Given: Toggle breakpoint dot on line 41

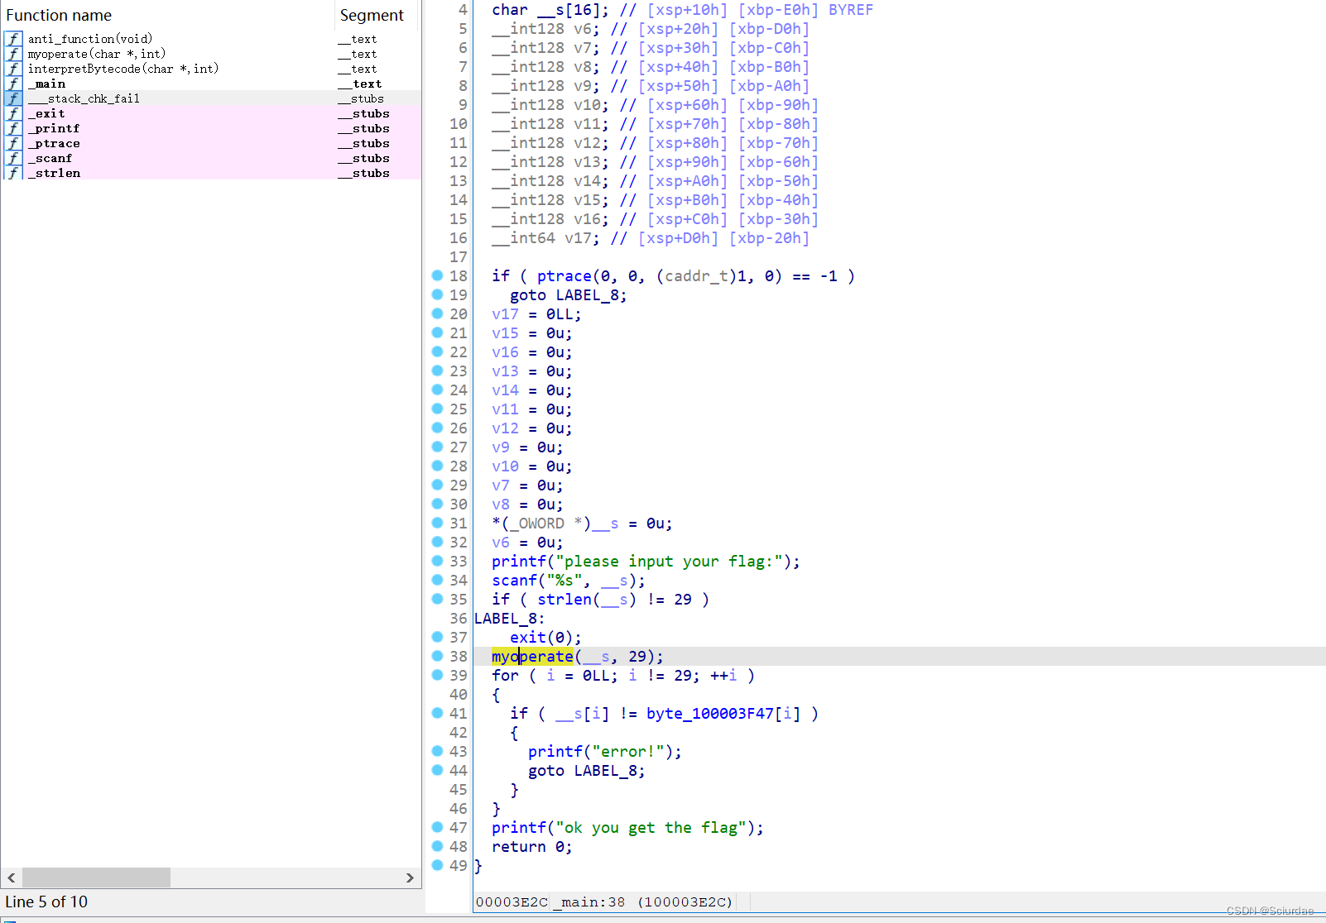Looking at the screenshot, I should click(x=437, y=713).
